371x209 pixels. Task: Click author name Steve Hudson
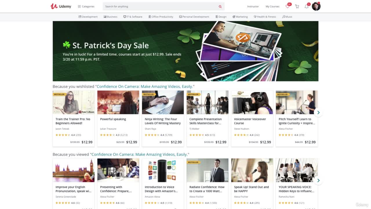coord(241,129)
